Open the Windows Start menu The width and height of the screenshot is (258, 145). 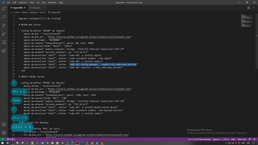pos(2,143)
